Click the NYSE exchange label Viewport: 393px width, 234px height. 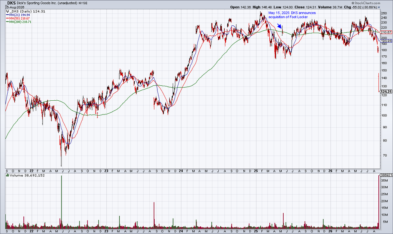coord(83,3)
